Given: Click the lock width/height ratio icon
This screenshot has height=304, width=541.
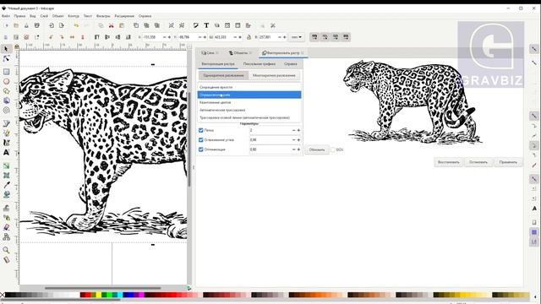Looking at the screenshot, I should [x=249, y=37].
